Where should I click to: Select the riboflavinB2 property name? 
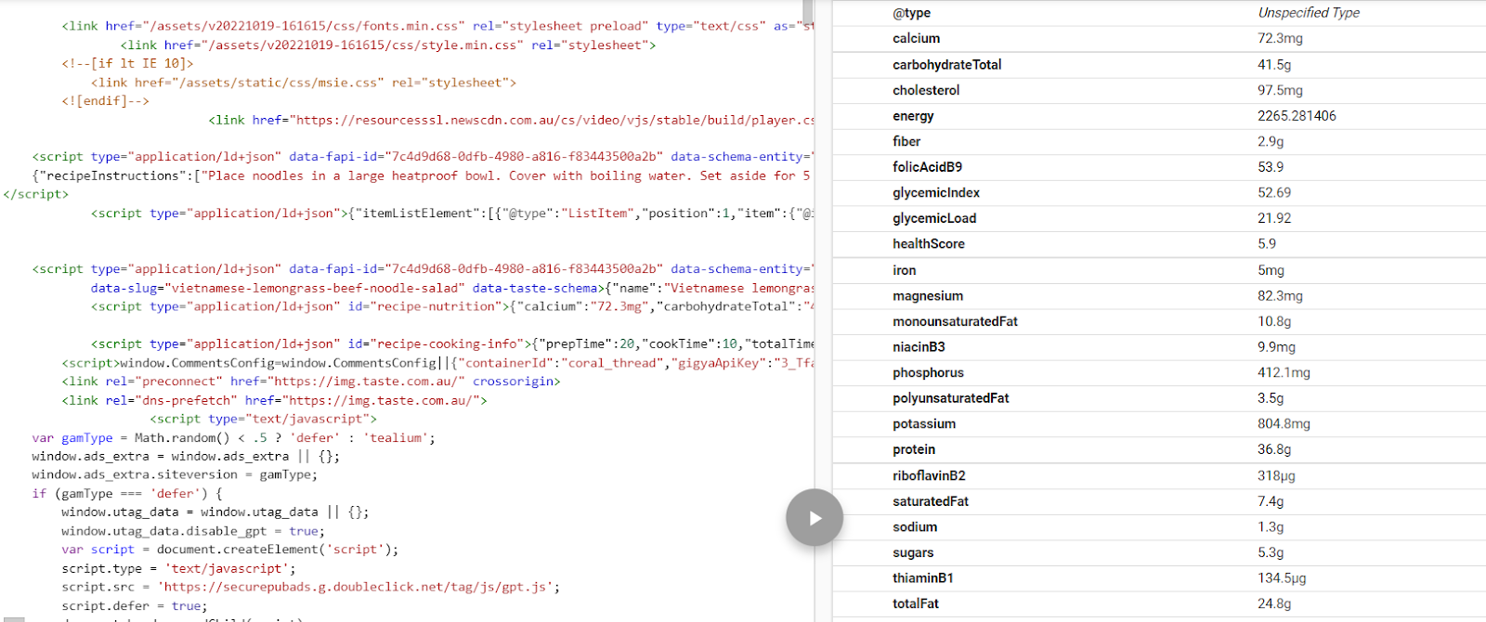tap(929, 475)
